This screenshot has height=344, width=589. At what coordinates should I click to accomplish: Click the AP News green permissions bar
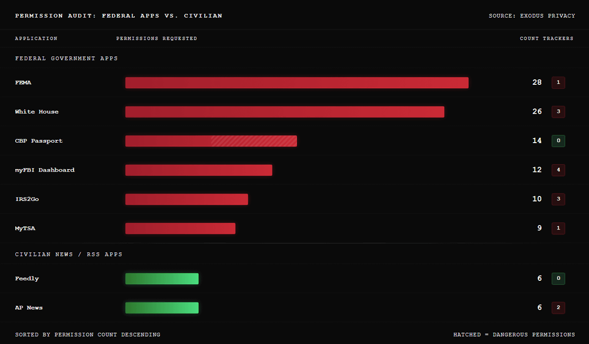[162, 308]
